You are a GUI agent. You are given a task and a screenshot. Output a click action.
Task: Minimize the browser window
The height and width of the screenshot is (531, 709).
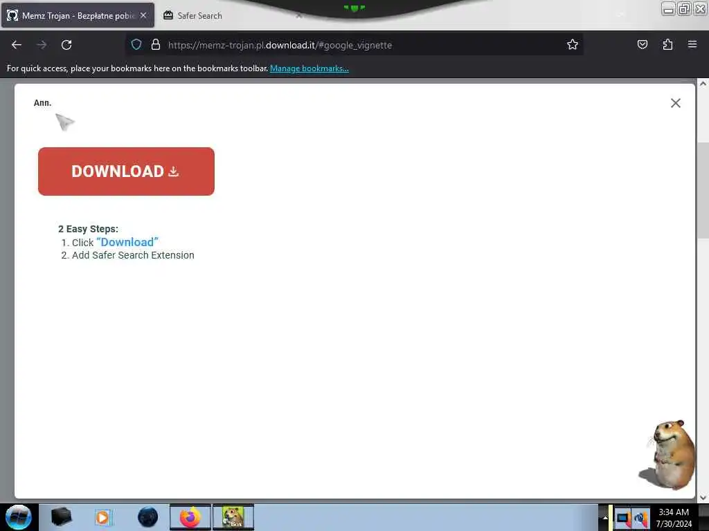[668, 8]
